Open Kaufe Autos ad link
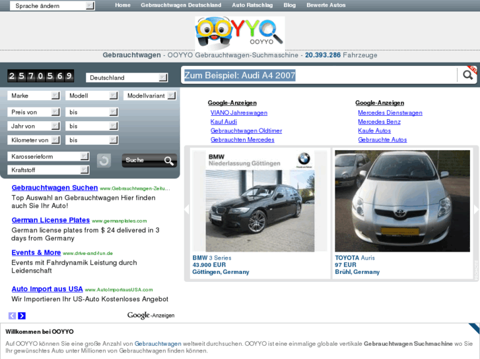The width and height of the screenshot is (480, 359). tap(374, 131)
